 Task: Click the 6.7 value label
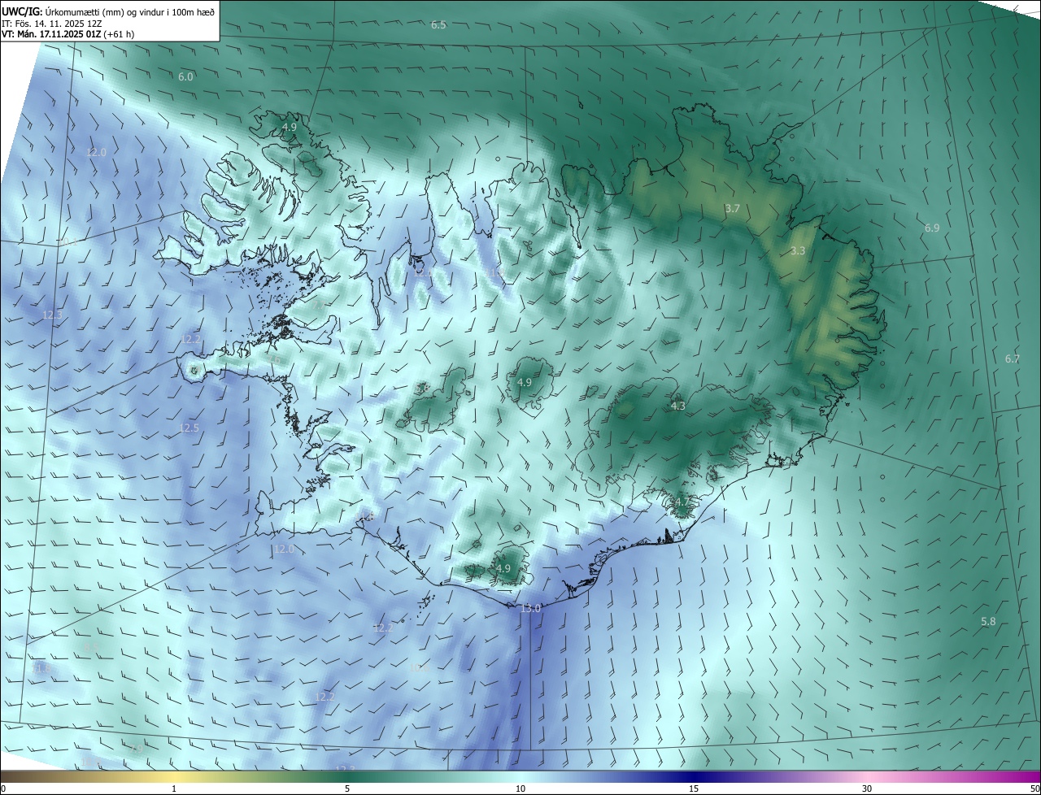coord(1012,359)
